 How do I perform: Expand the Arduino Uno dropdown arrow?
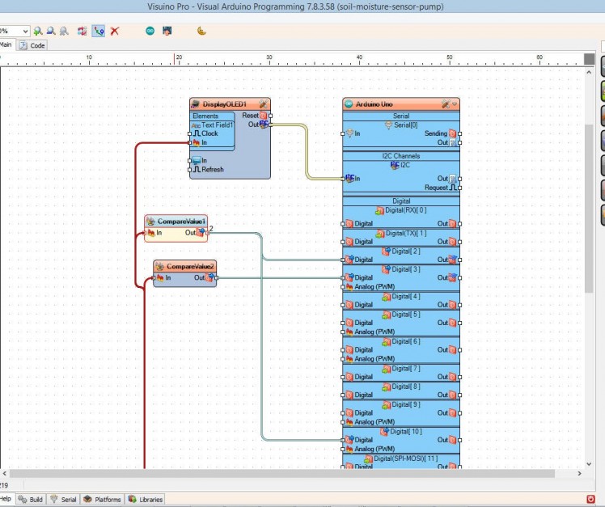[x=455, y=104]
